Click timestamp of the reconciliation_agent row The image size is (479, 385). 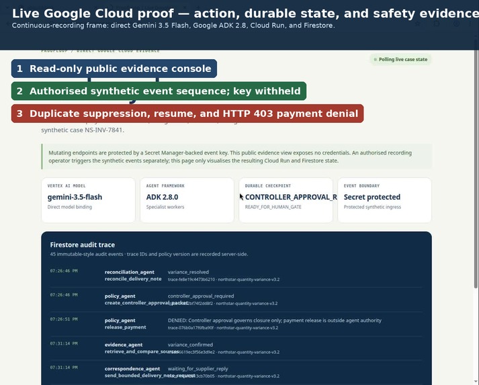(x=64, y=271)
